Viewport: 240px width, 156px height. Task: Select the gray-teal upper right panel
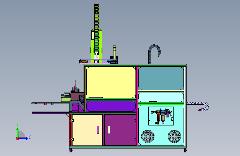(161, 78)
